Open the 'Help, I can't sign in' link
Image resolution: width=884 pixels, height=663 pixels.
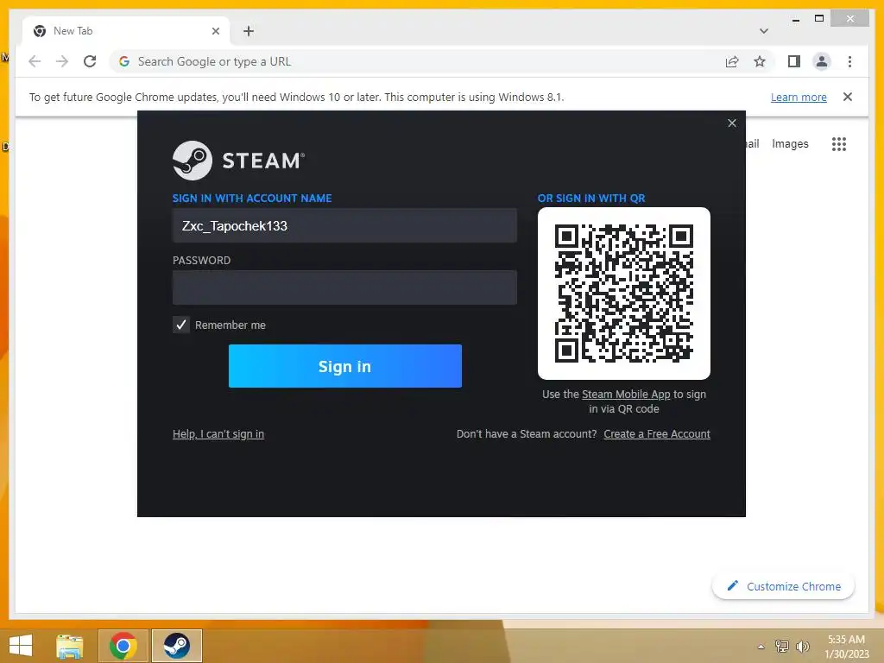click(x=218, y=434)
